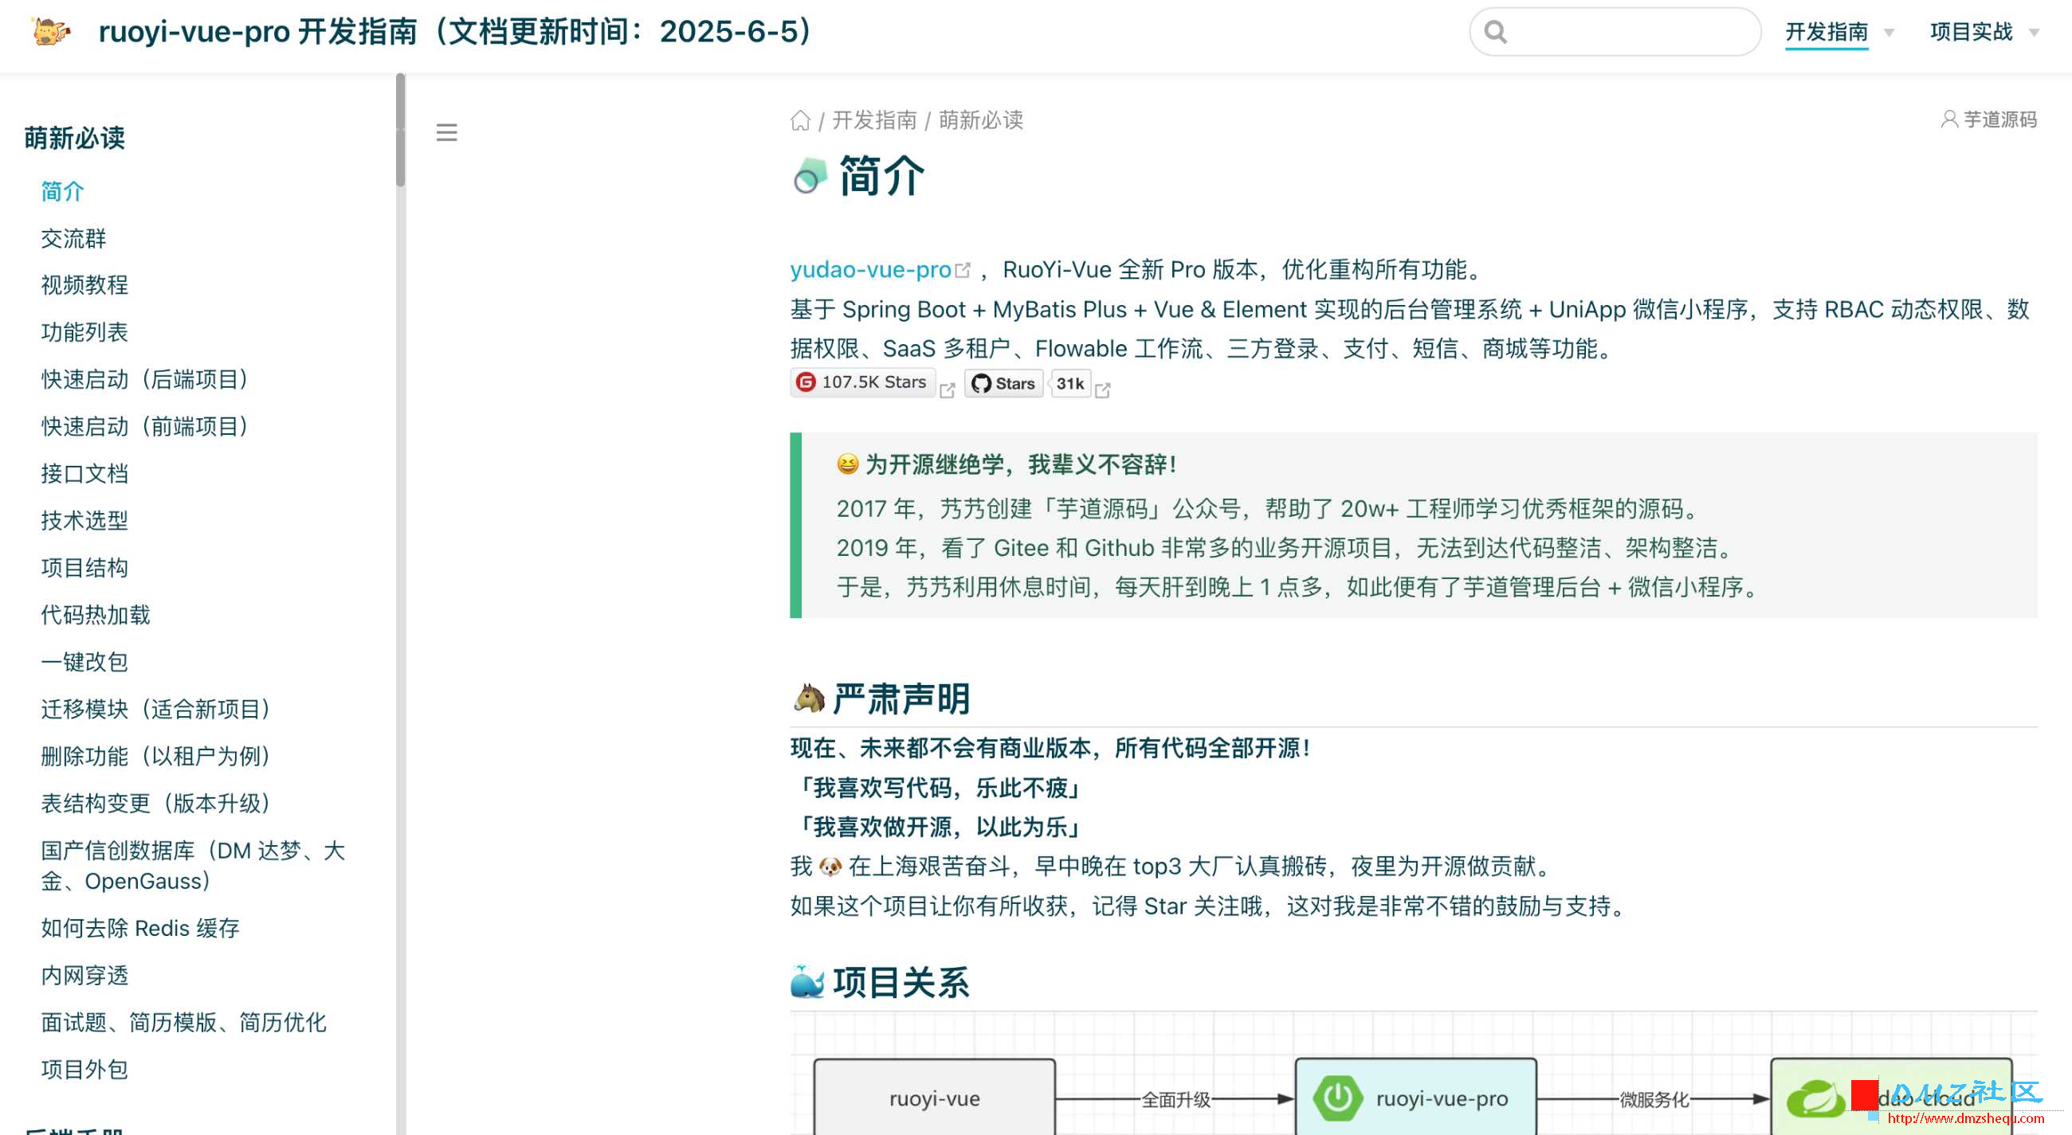
Task: Click 开发指南 in the breadcrumb
Action: [x=874, y=120]
